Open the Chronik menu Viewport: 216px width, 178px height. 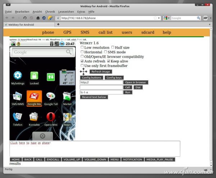point(50,12)
